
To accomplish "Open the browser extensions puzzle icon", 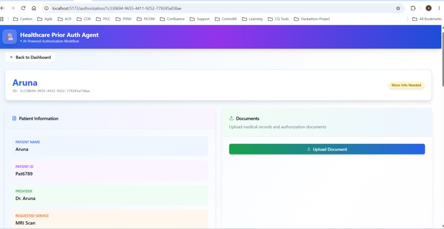I will pyautogui.click(x=413, y=8).
